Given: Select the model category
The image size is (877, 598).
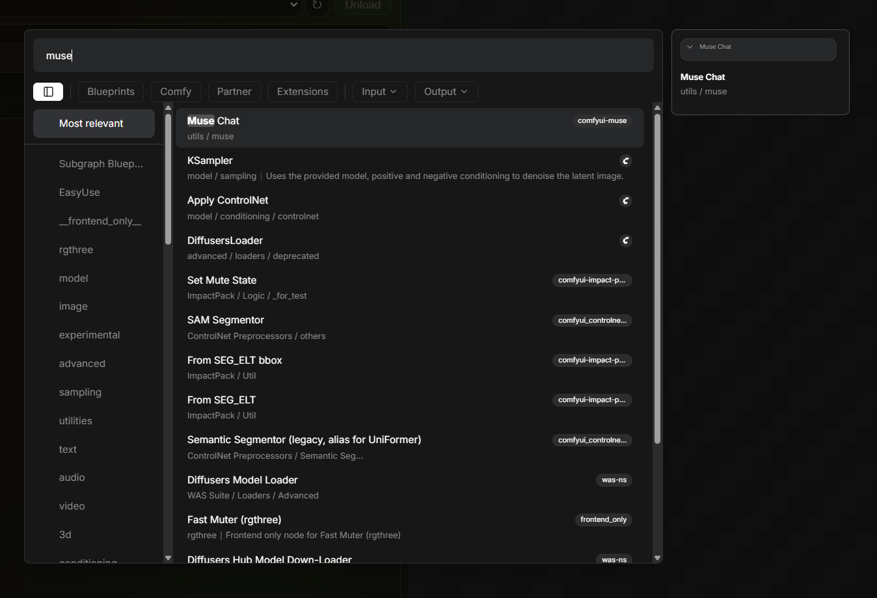Looking at the screenshot, I should click(x=94, y=279).
